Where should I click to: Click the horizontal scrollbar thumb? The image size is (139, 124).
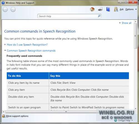click(66, 112)
